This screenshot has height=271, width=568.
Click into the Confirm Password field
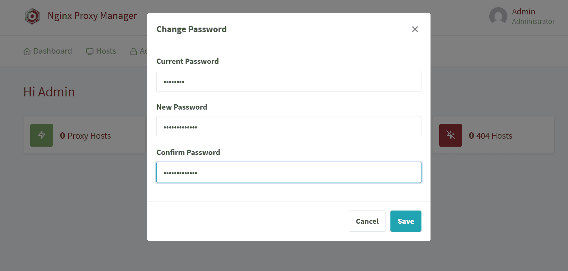[289, 172]
